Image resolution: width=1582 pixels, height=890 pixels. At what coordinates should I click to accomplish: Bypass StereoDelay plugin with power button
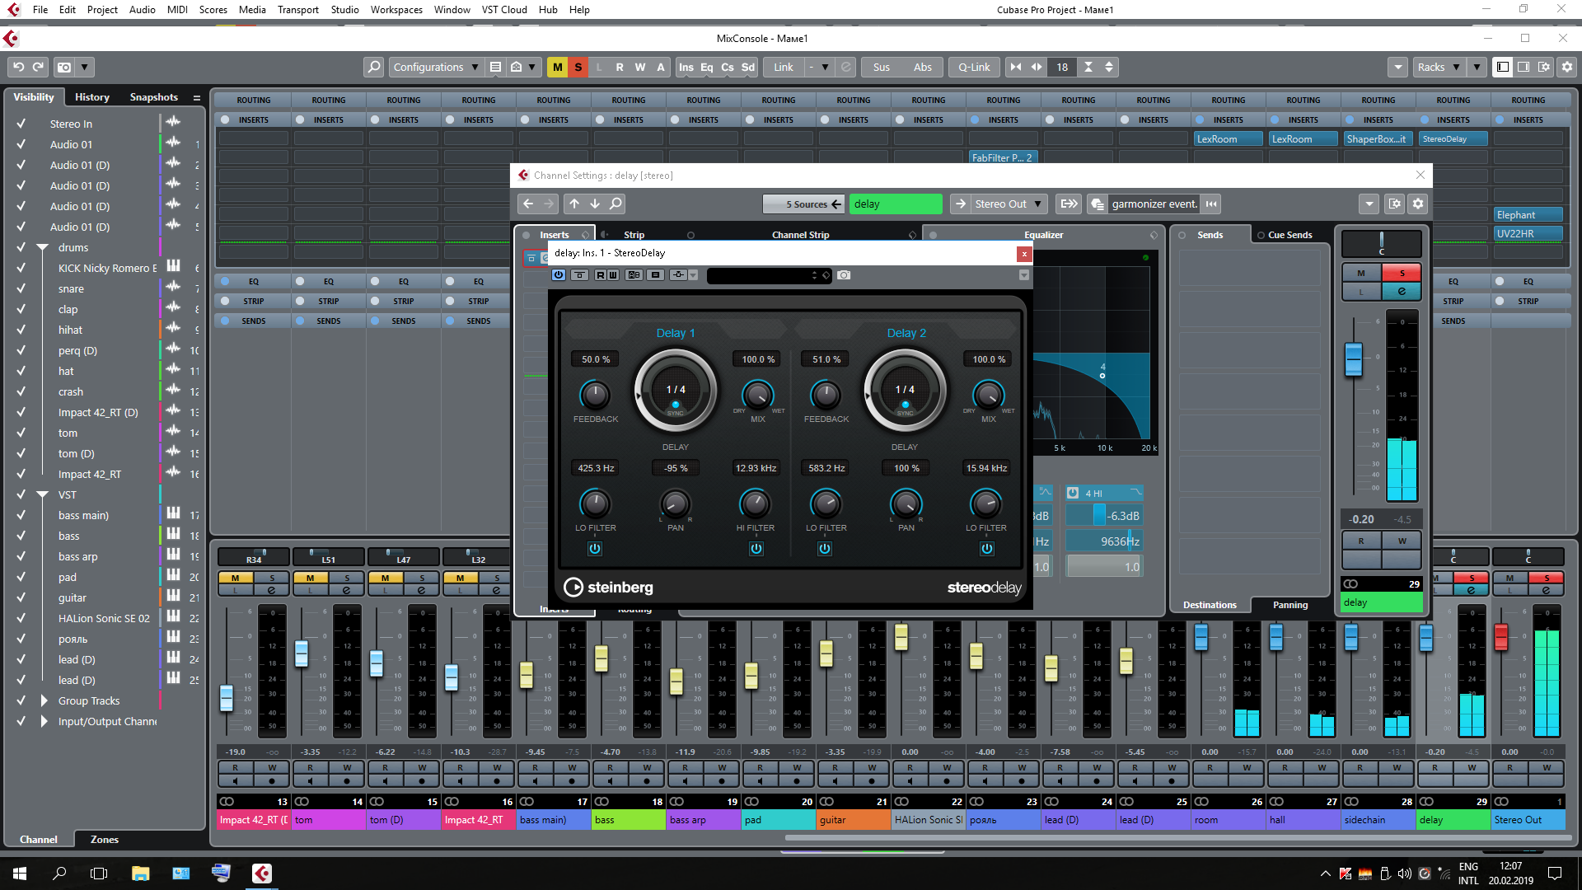pyautogui.click(x=559, y=275)
